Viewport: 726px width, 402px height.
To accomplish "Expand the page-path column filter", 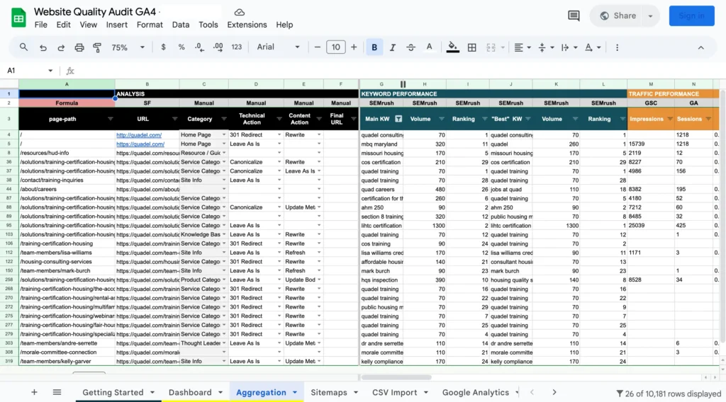I will (109, 119).
